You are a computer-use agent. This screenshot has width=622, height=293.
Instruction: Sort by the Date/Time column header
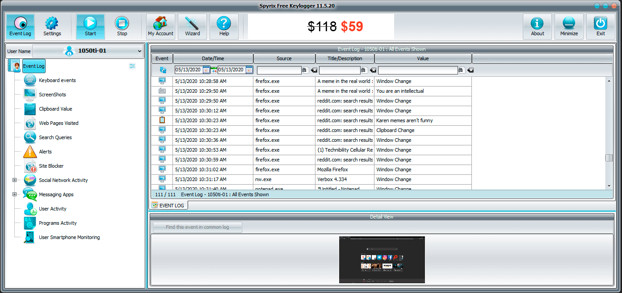pyautogui.click(x=213, y=58)
